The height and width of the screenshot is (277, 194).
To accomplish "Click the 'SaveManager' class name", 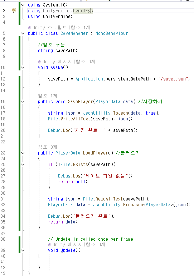I will click(x=74, y=33).
